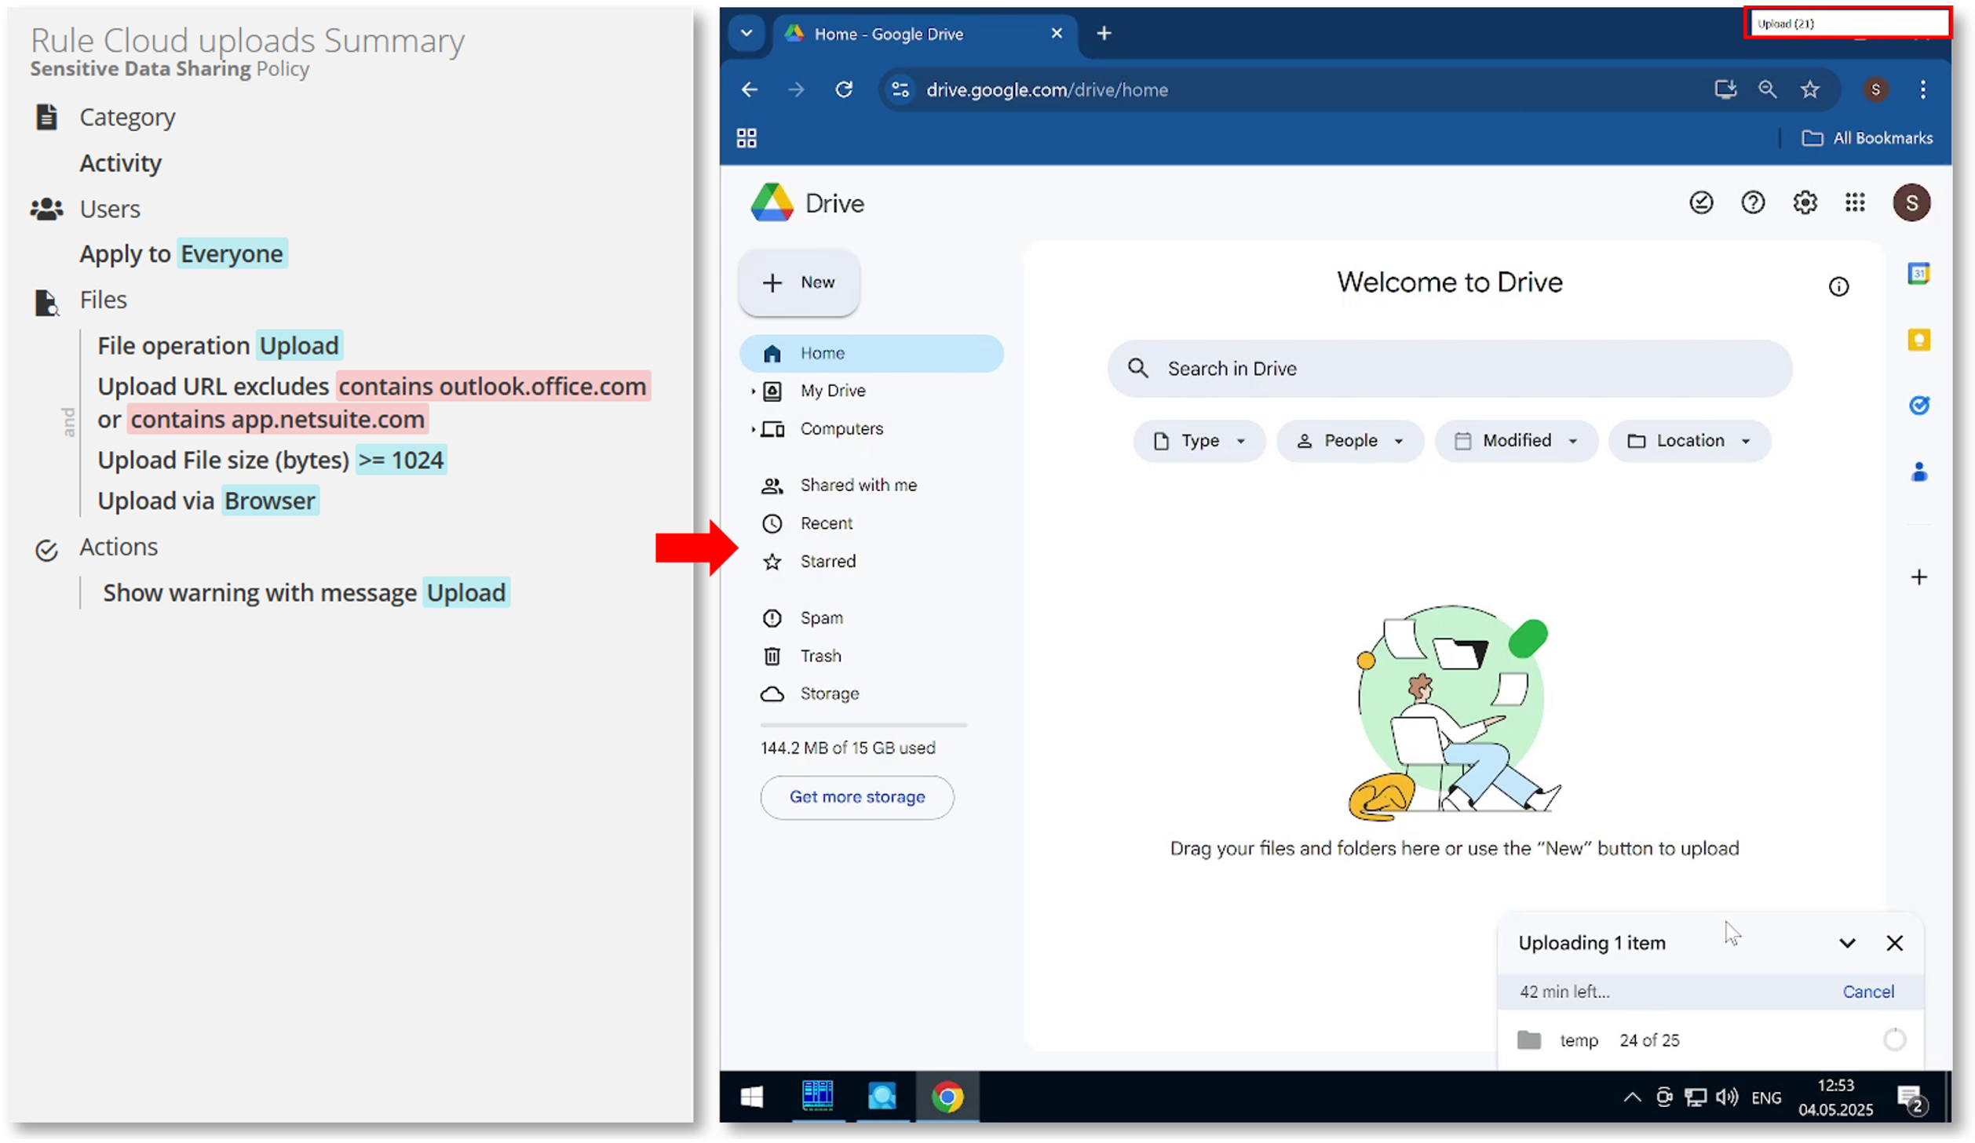Image resolution: width=1975 pixels, height=1143 pixels.
Task: Click Chrome icon in the taskbar
Action: point(947,1096)
